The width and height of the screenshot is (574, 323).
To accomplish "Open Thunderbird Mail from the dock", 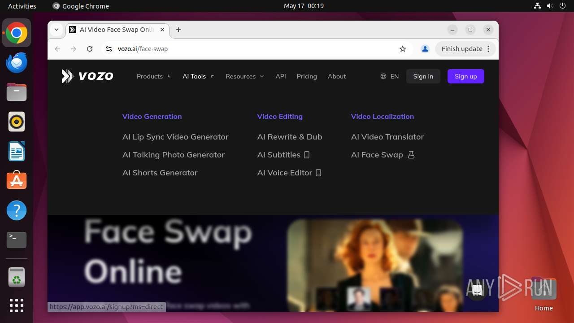I will (x=17, y=62).
